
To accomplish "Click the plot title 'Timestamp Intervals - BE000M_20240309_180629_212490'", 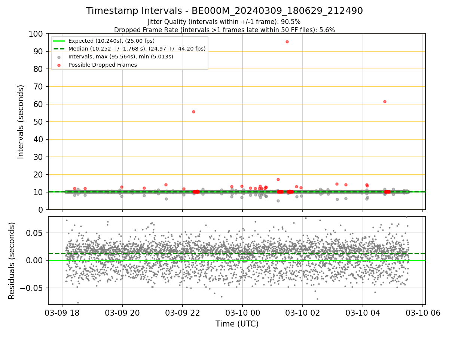I will (x=224, y=11).
